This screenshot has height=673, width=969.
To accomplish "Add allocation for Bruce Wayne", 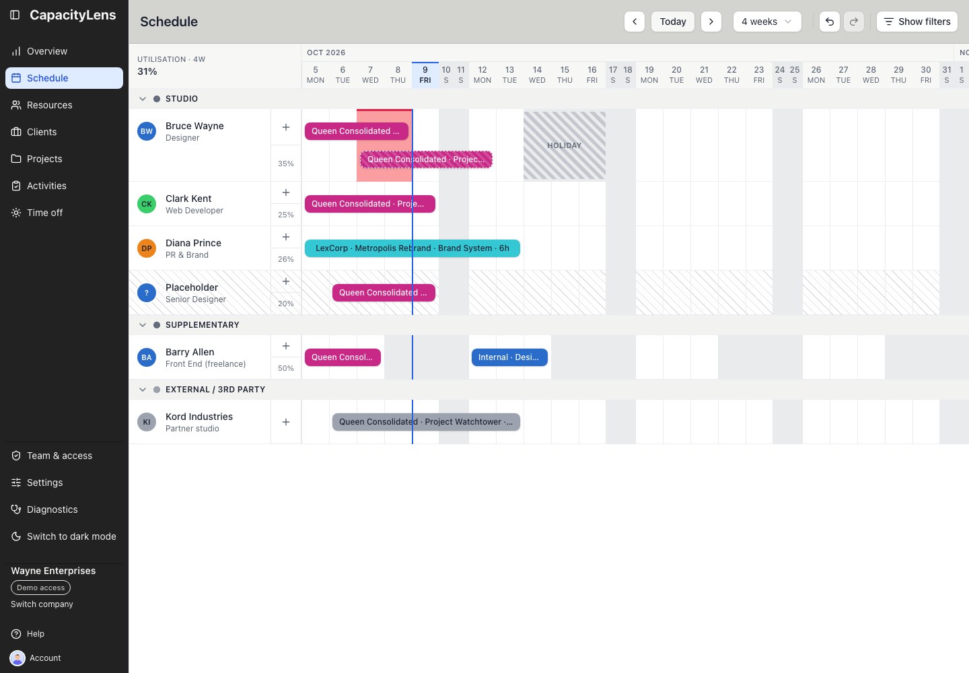I will click(286, 127).
